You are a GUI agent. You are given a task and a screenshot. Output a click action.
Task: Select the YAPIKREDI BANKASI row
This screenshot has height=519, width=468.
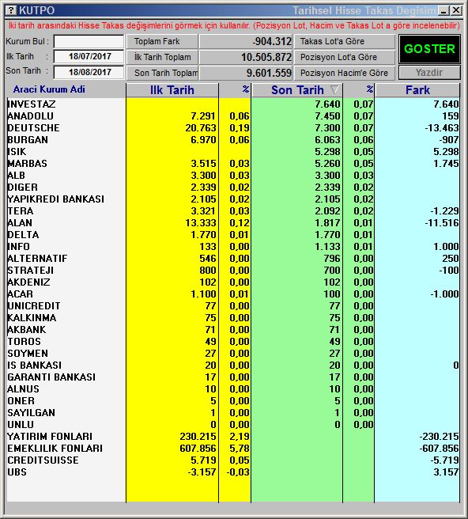point(233,199)
